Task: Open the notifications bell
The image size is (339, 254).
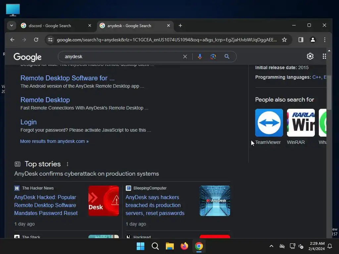Action: pos(330,246)
